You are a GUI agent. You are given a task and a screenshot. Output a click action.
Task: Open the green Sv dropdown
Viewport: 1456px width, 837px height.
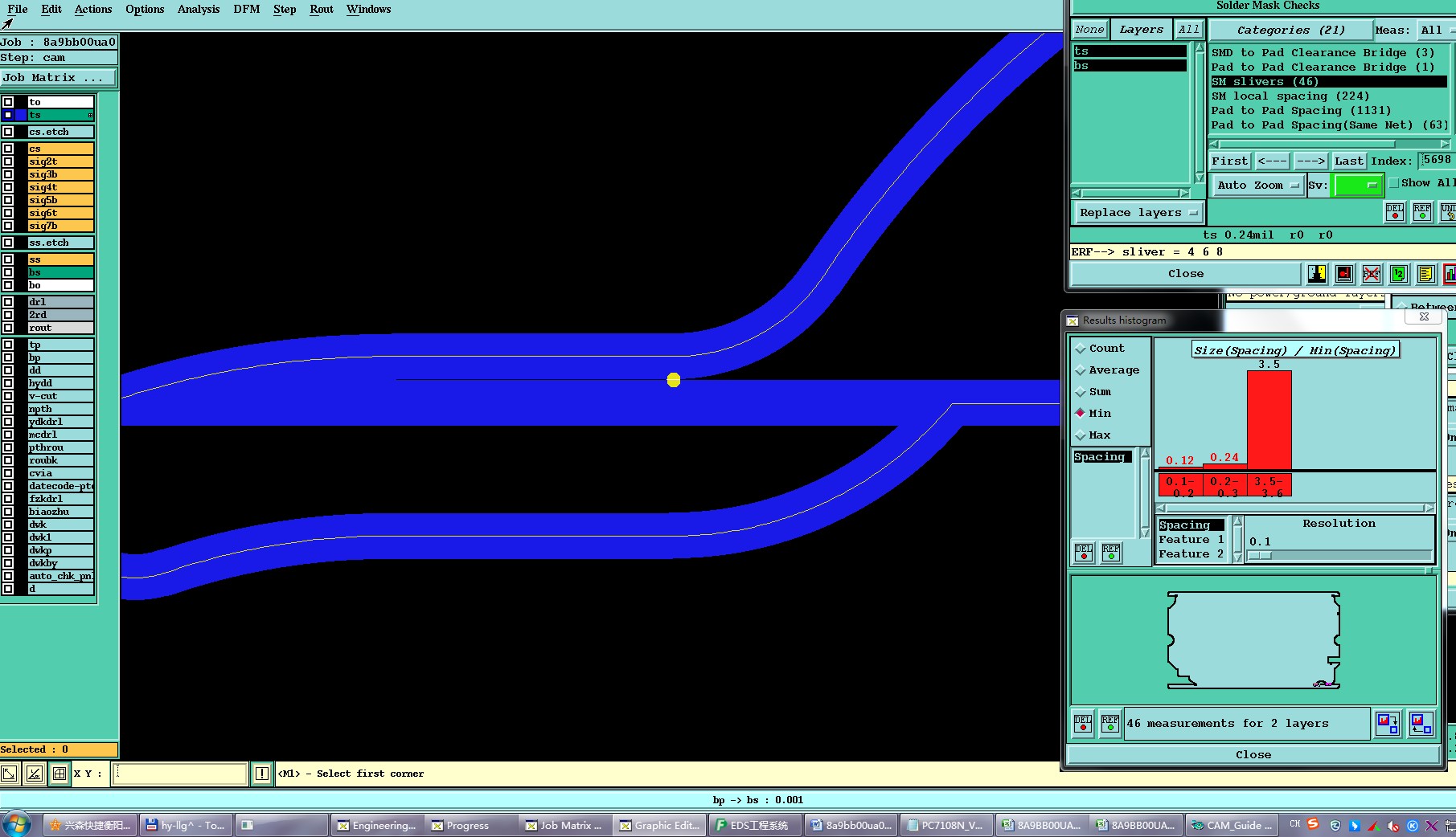(1357, 185)
